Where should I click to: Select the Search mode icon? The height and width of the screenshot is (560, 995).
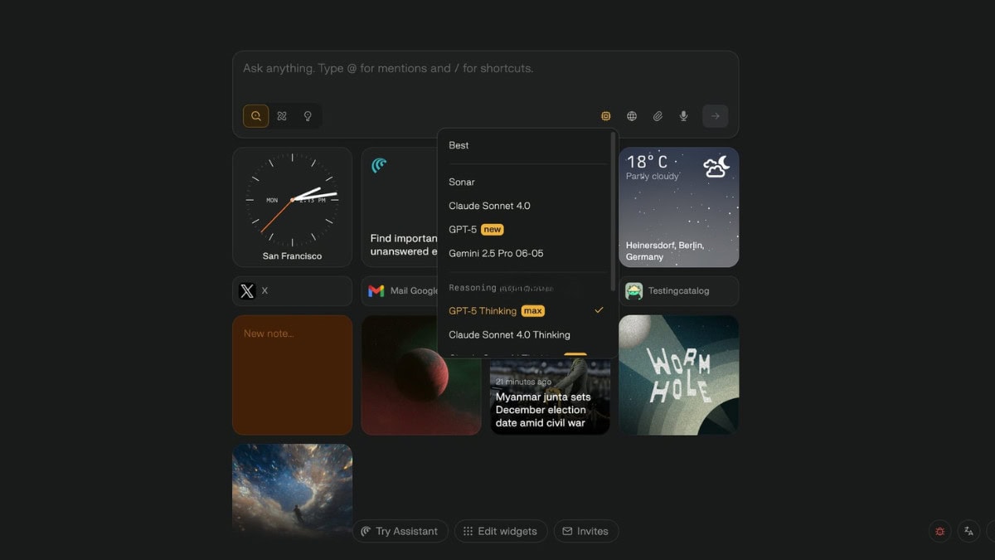pyautogui.click(x=255, y=116)
